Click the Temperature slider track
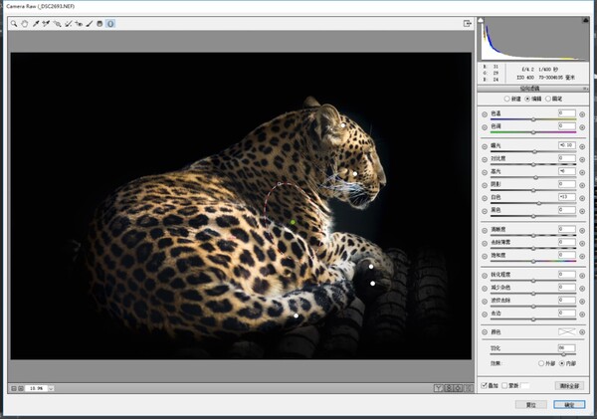Image resolution: width=597 pixels, height=419 pixels. coord(533,119)
